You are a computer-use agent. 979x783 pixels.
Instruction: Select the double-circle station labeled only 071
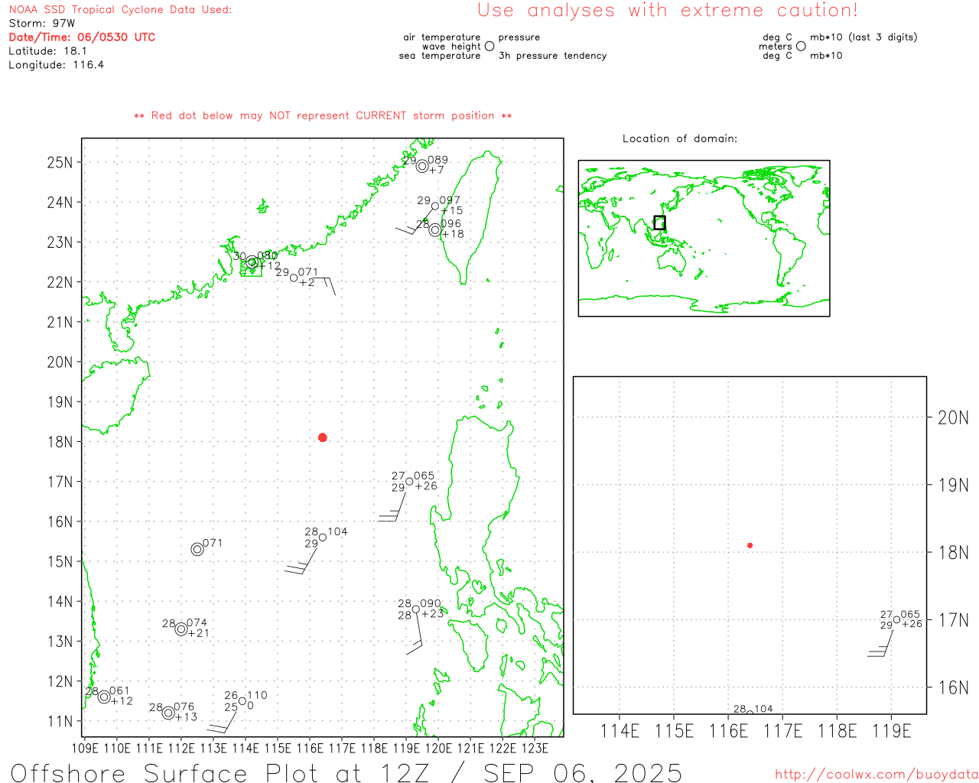pyautogui.click(x=197, y=549)
